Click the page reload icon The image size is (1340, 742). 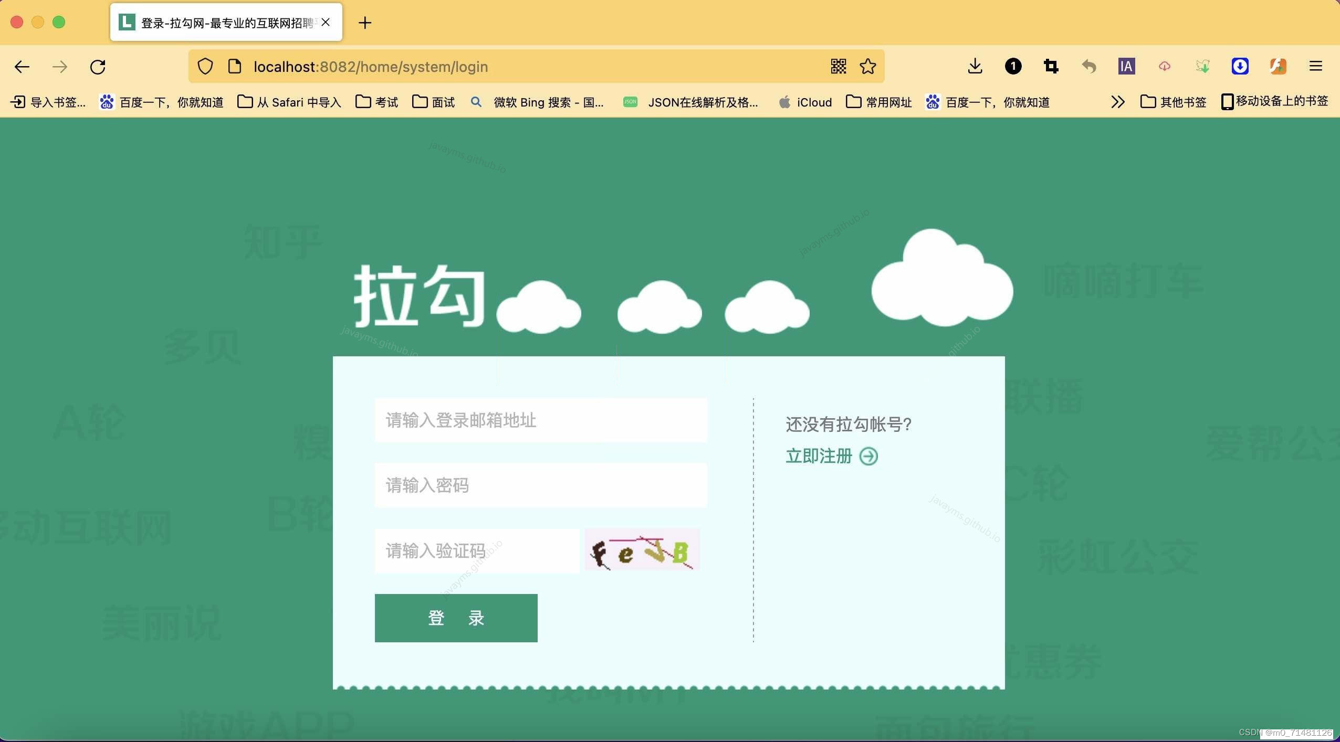[x=98, y=67]
